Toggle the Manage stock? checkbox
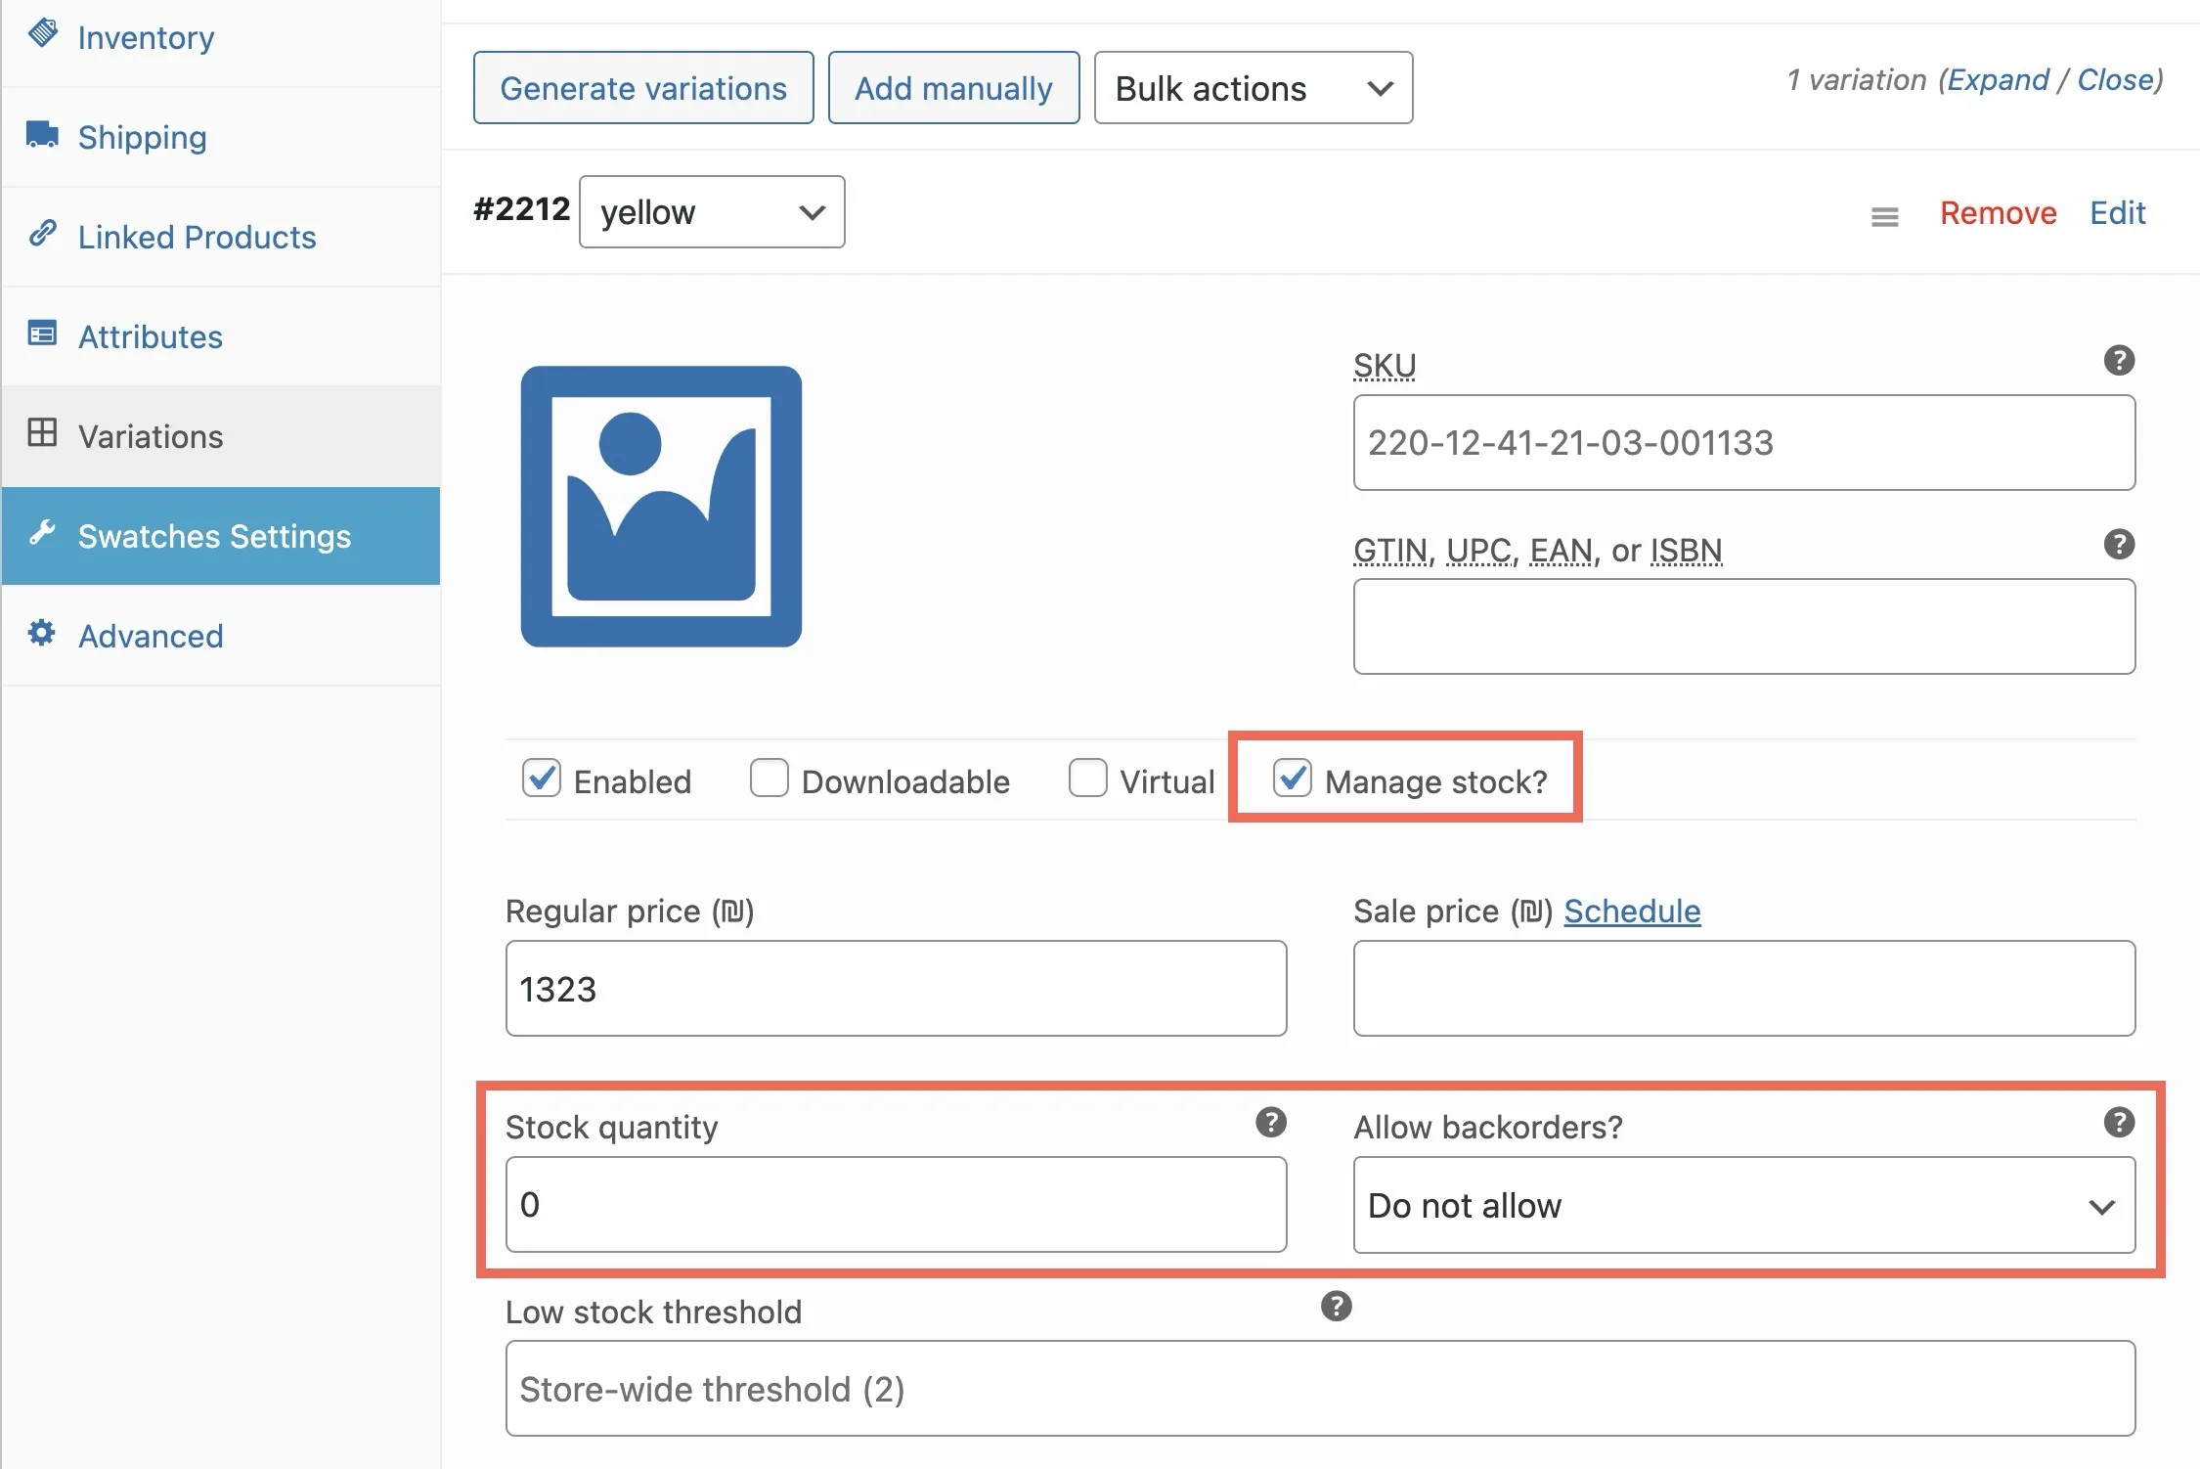This screenshot has width=2200, height=1469. pyautogui.click(x=1293, y=779)
